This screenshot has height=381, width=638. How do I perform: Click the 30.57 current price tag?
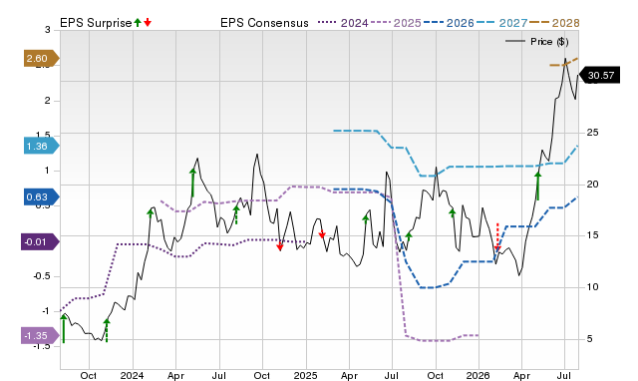599,76
